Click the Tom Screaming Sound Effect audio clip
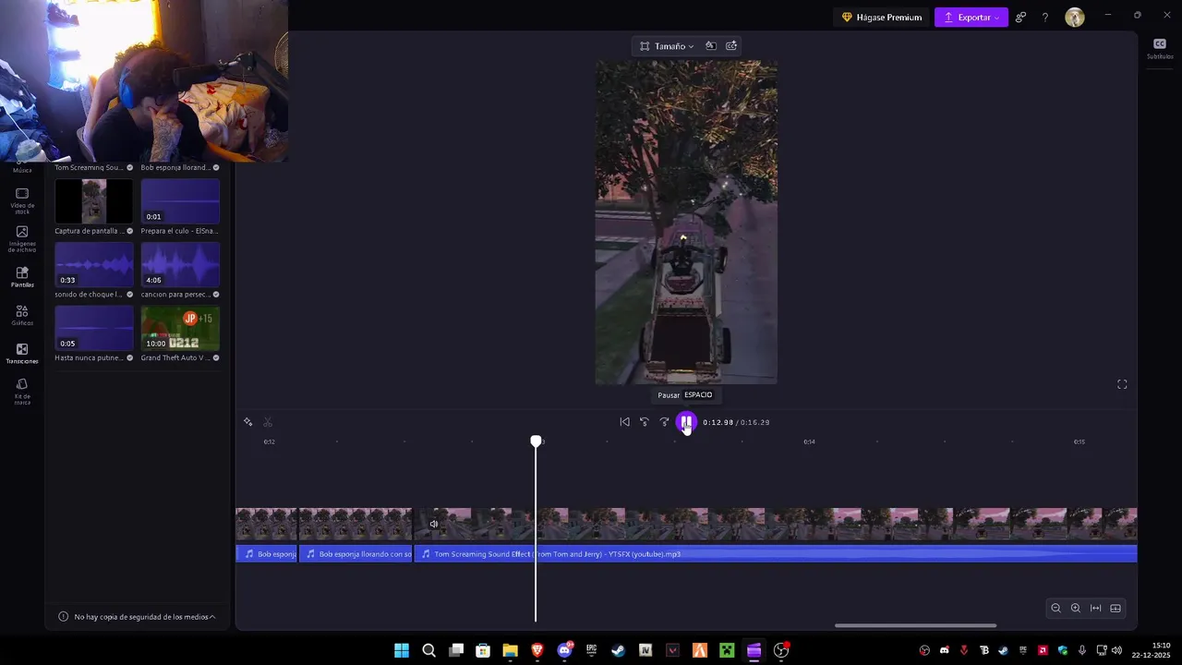 776,554
